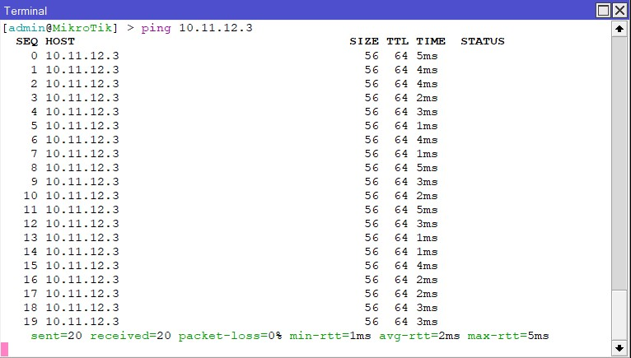This screenshot has height=358, width=631.
Task: Click host 10.11.12.3 in seq 15 row
Action: coord(82,266)
